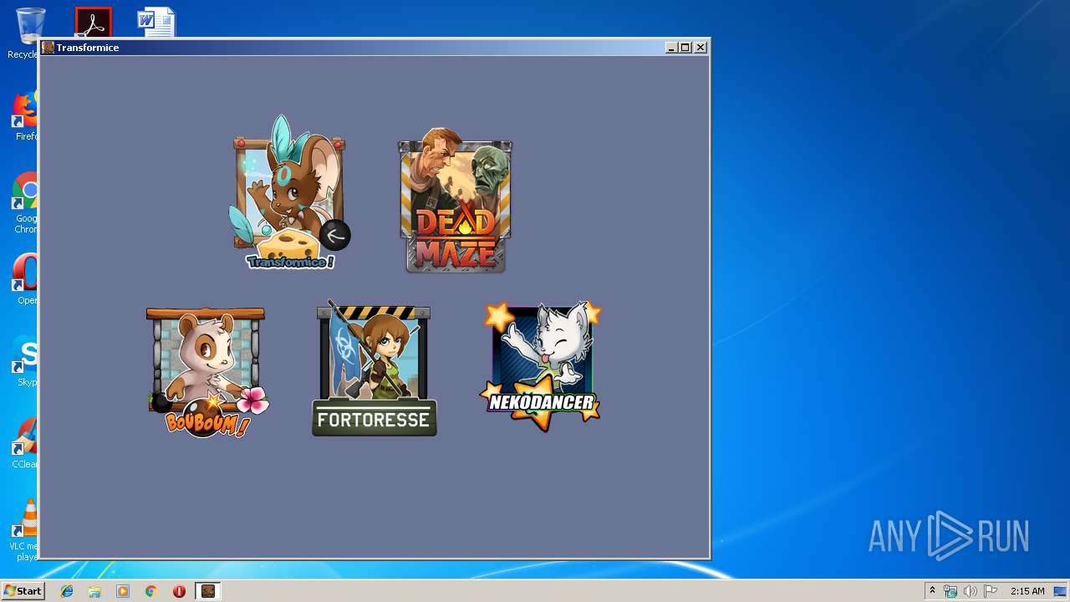The width and height of the screenshot is (1070, 602).
Task: Launch Chrome from the taskbar
Action: point(151,591)
